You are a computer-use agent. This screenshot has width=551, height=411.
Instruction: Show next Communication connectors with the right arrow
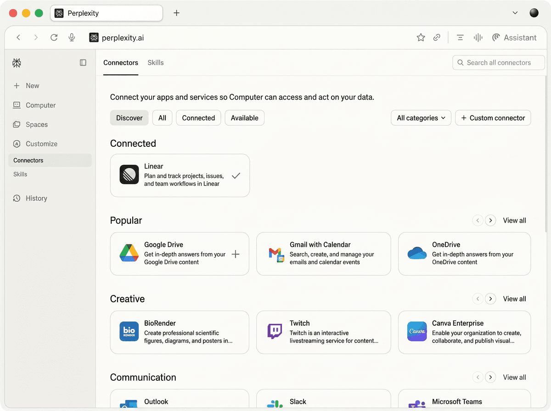coord(491,378)
